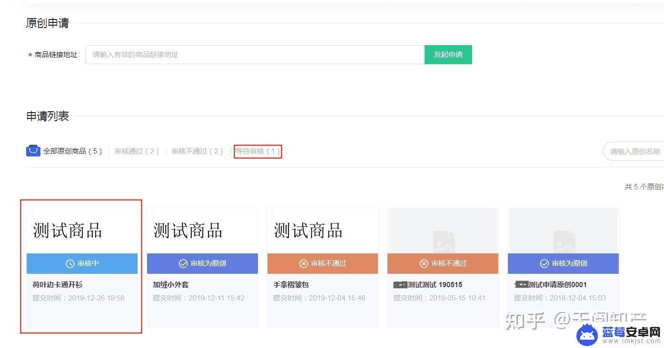Viewport: 664px width, 348px height.
Task: Click the 请输入原创名称 search box
Action: 634,151
